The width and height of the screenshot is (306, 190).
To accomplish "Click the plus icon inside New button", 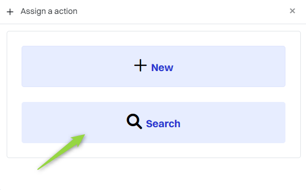I will pos(140,65).
